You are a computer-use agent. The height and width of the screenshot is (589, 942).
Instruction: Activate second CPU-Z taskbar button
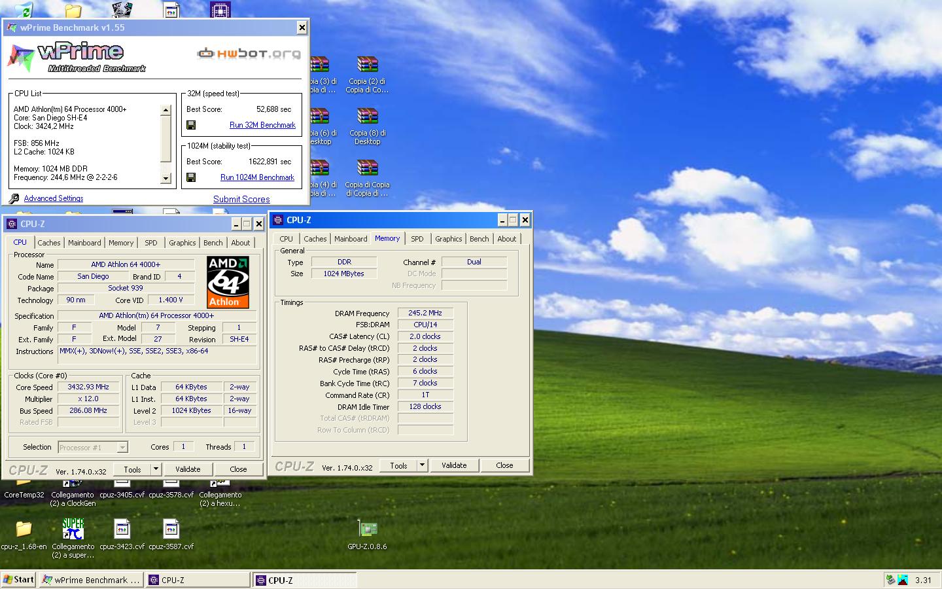[305, 580]
